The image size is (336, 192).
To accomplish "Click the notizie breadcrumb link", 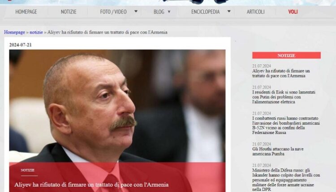I will pyautogui.click(x=36, y=33).
